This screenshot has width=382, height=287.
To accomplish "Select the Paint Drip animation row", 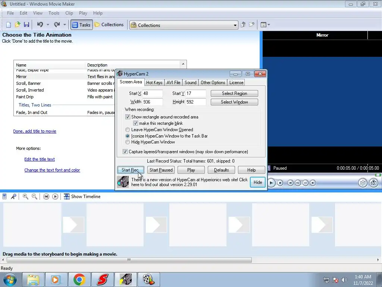I will [64, 97].
